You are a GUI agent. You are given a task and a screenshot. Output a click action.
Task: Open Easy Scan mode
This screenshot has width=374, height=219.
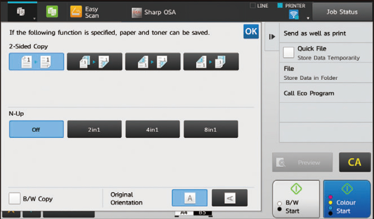tap(85, 12)
